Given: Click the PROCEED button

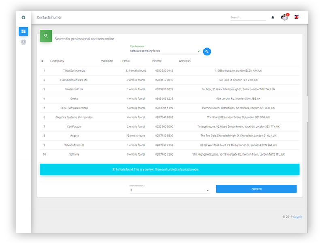Looking at the screenshot, I should click(256, 189).
